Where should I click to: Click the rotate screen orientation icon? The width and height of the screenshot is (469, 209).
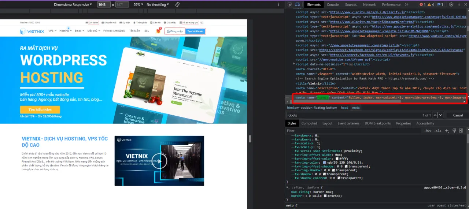pos(177,5)
